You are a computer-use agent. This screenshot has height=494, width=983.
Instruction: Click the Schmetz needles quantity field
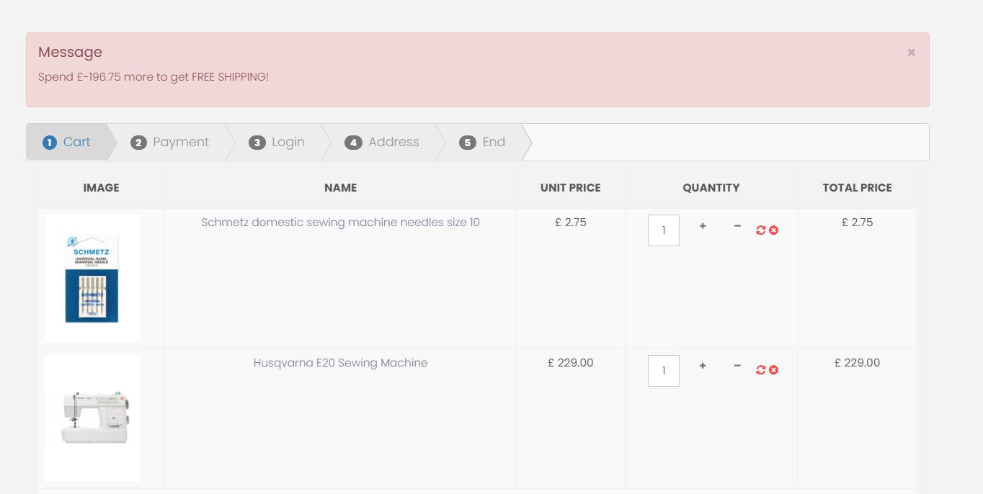[x=664, y=231]
